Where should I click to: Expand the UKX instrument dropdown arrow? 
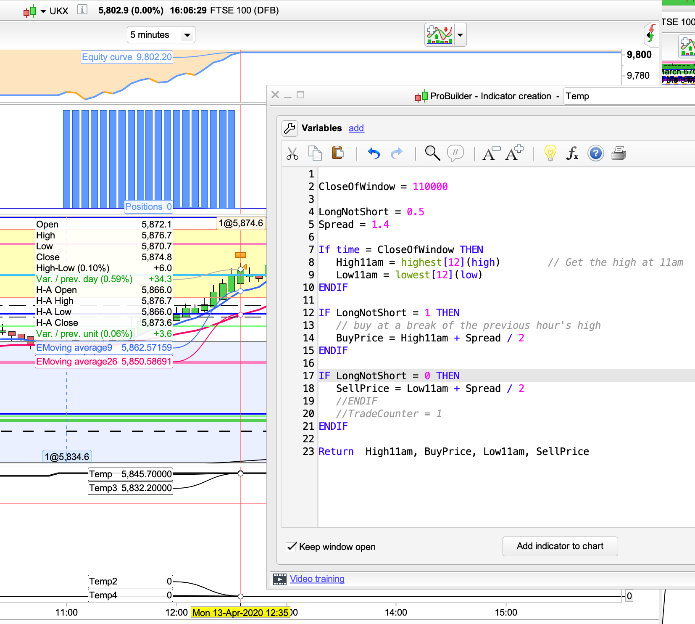click(x=43, y=11)
